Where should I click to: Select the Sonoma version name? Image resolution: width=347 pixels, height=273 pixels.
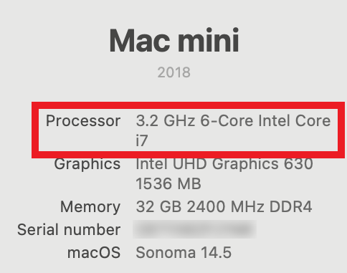click(x=166, y=253)
